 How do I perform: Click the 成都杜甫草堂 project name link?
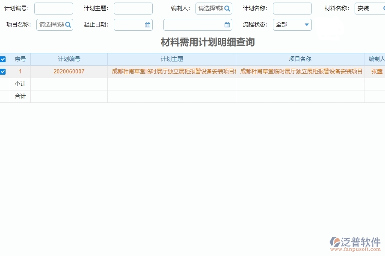point(299,71)
